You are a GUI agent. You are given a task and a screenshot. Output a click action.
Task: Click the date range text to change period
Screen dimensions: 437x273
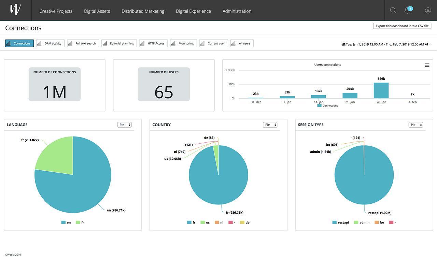pyautogui.click(x=385, y=44)
